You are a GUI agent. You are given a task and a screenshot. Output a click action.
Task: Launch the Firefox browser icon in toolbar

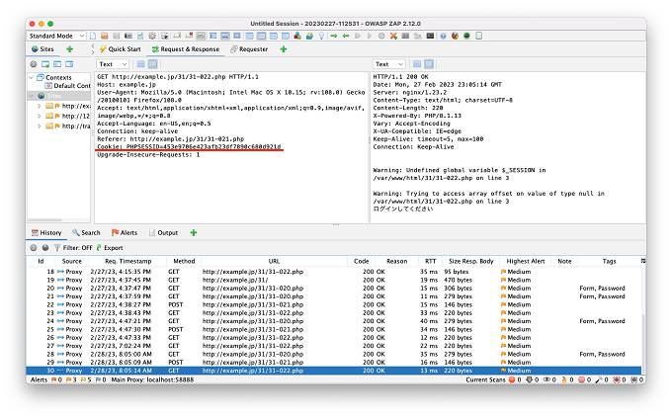pos(456,36)
